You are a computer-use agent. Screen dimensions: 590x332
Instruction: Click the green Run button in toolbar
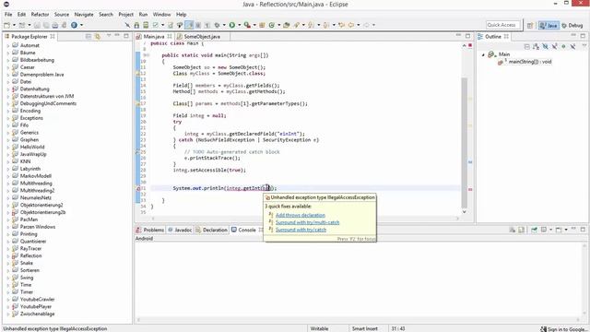coord(232,25)
